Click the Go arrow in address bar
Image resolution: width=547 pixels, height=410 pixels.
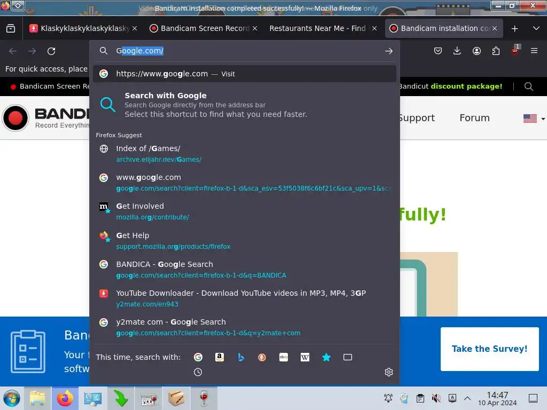coord(389,51)
